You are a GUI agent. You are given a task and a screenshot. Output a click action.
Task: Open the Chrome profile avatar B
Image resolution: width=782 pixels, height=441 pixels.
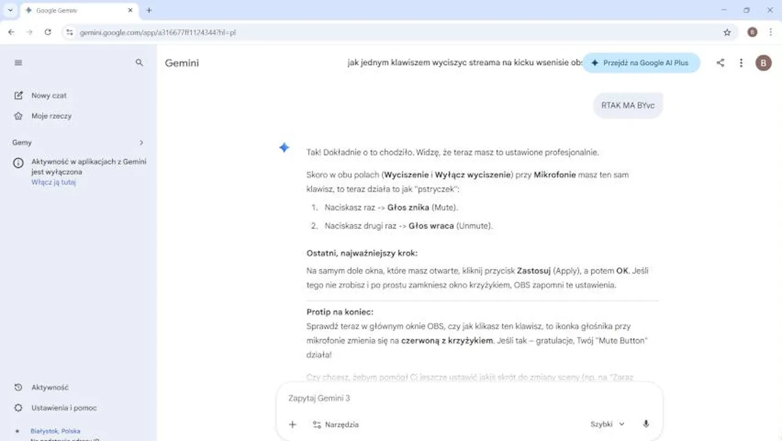pyautogui.click(x=752, y=32)
